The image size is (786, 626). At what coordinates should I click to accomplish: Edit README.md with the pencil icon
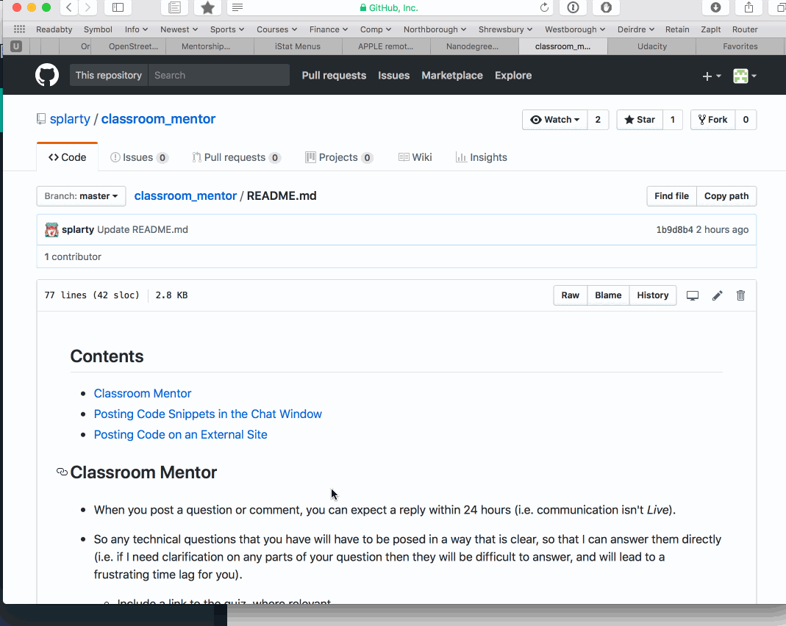point(718,295)
